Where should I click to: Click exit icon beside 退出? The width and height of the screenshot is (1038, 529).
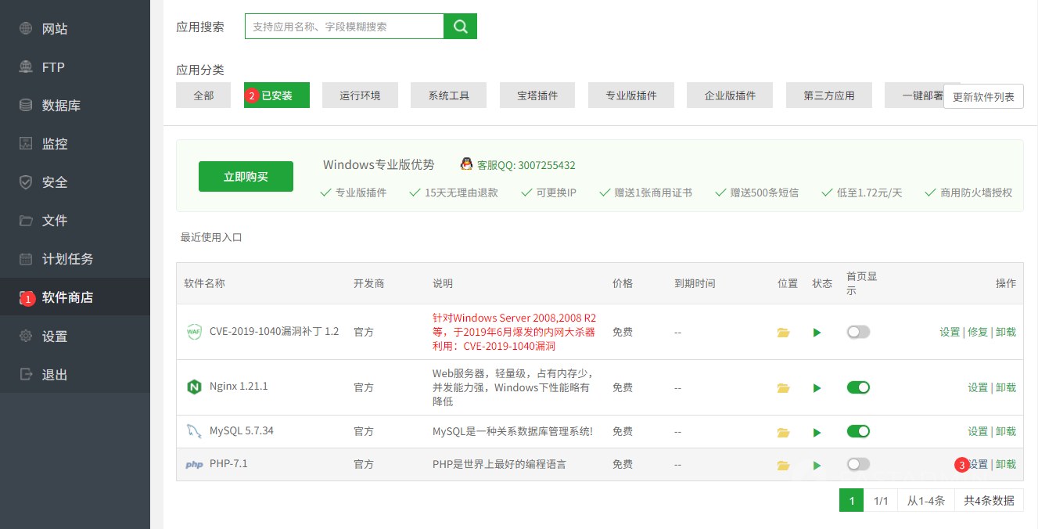point(26,375)
